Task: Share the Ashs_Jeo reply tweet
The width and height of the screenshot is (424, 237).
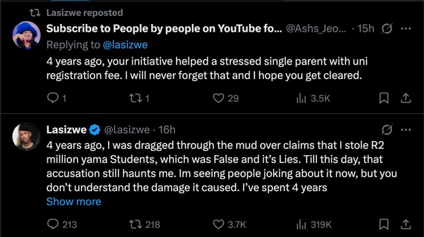Action: coord(406,98)
